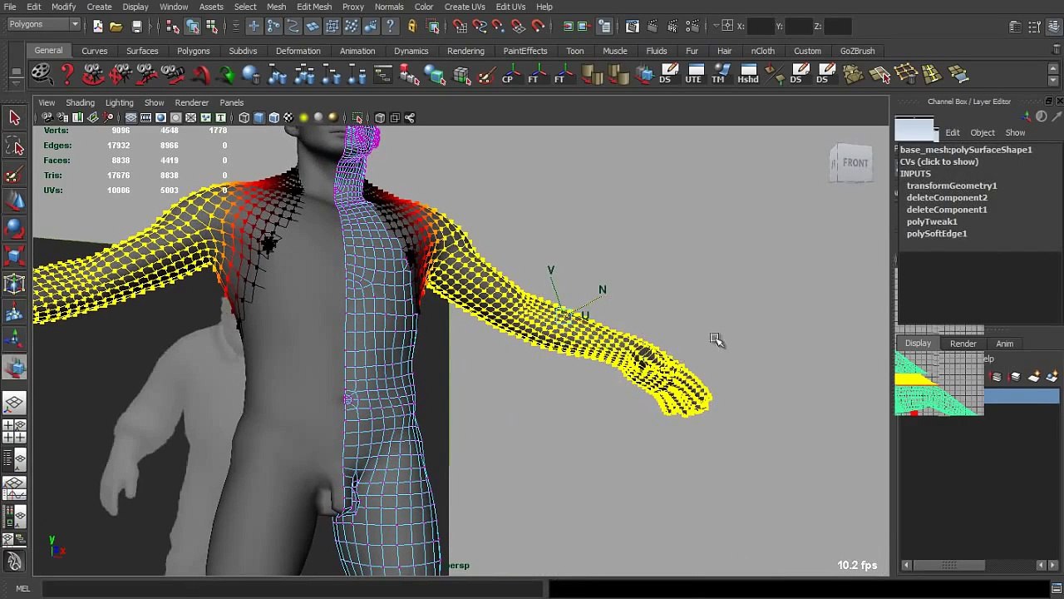Switch to the Rendering shelf tab
The image size is (1064, 599).
465,51
